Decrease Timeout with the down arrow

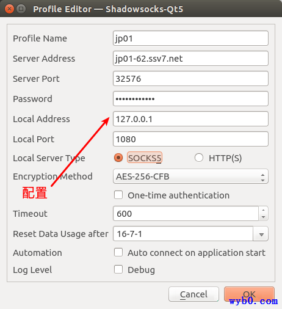[264, 217]
